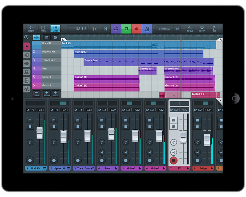Open the Tranc...Saw channel edit e button
Viewport: 246px width, 197px height.
78,142
